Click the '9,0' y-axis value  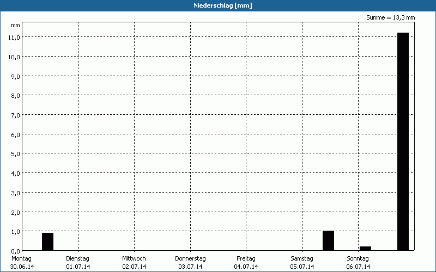[x=15, y=76]
